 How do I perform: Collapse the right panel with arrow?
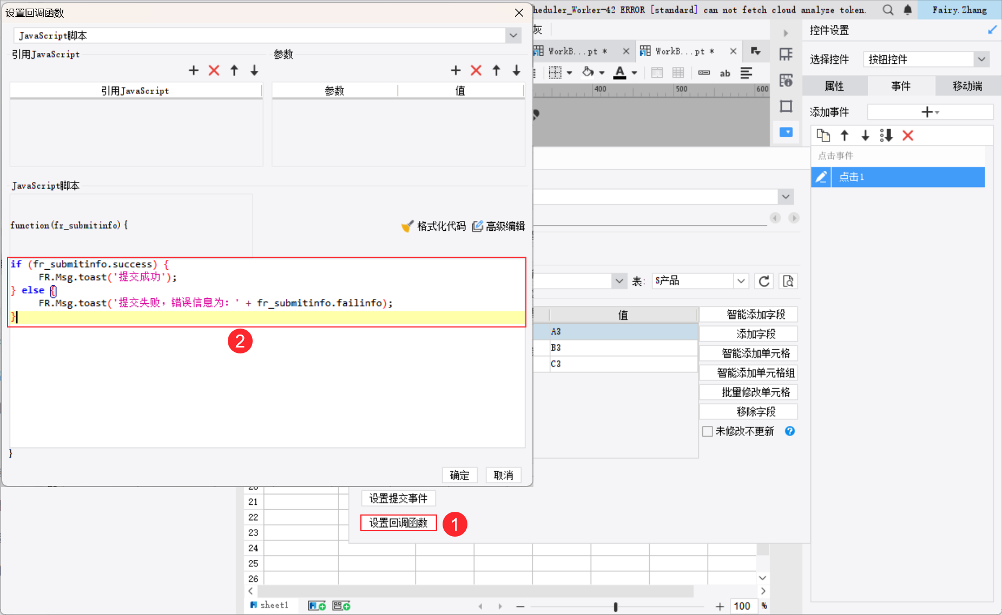click(786, 33)
